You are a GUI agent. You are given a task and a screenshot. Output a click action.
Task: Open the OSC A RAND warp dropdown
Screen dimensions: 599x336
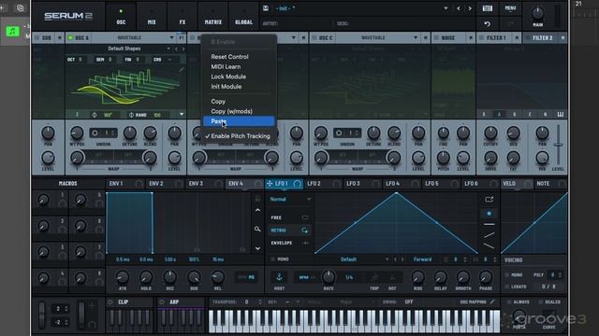pyautogui.click(x=182, y=114)
